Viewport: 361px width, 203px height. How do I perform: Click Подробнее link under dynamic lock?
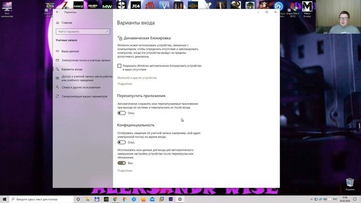pos(125,84)
